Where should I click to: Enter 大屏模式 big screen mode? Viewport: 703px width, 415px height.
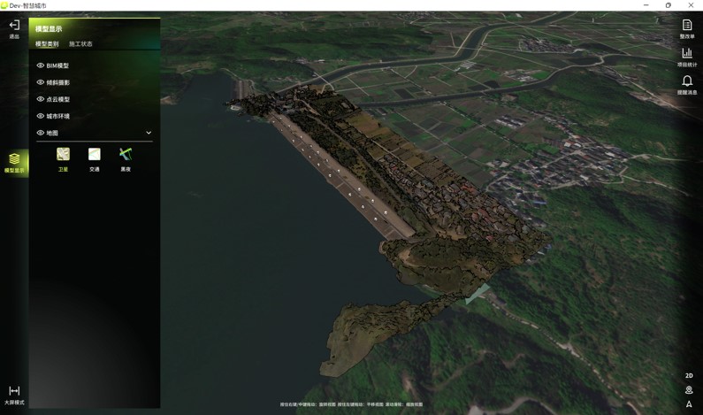click(14, 391)
